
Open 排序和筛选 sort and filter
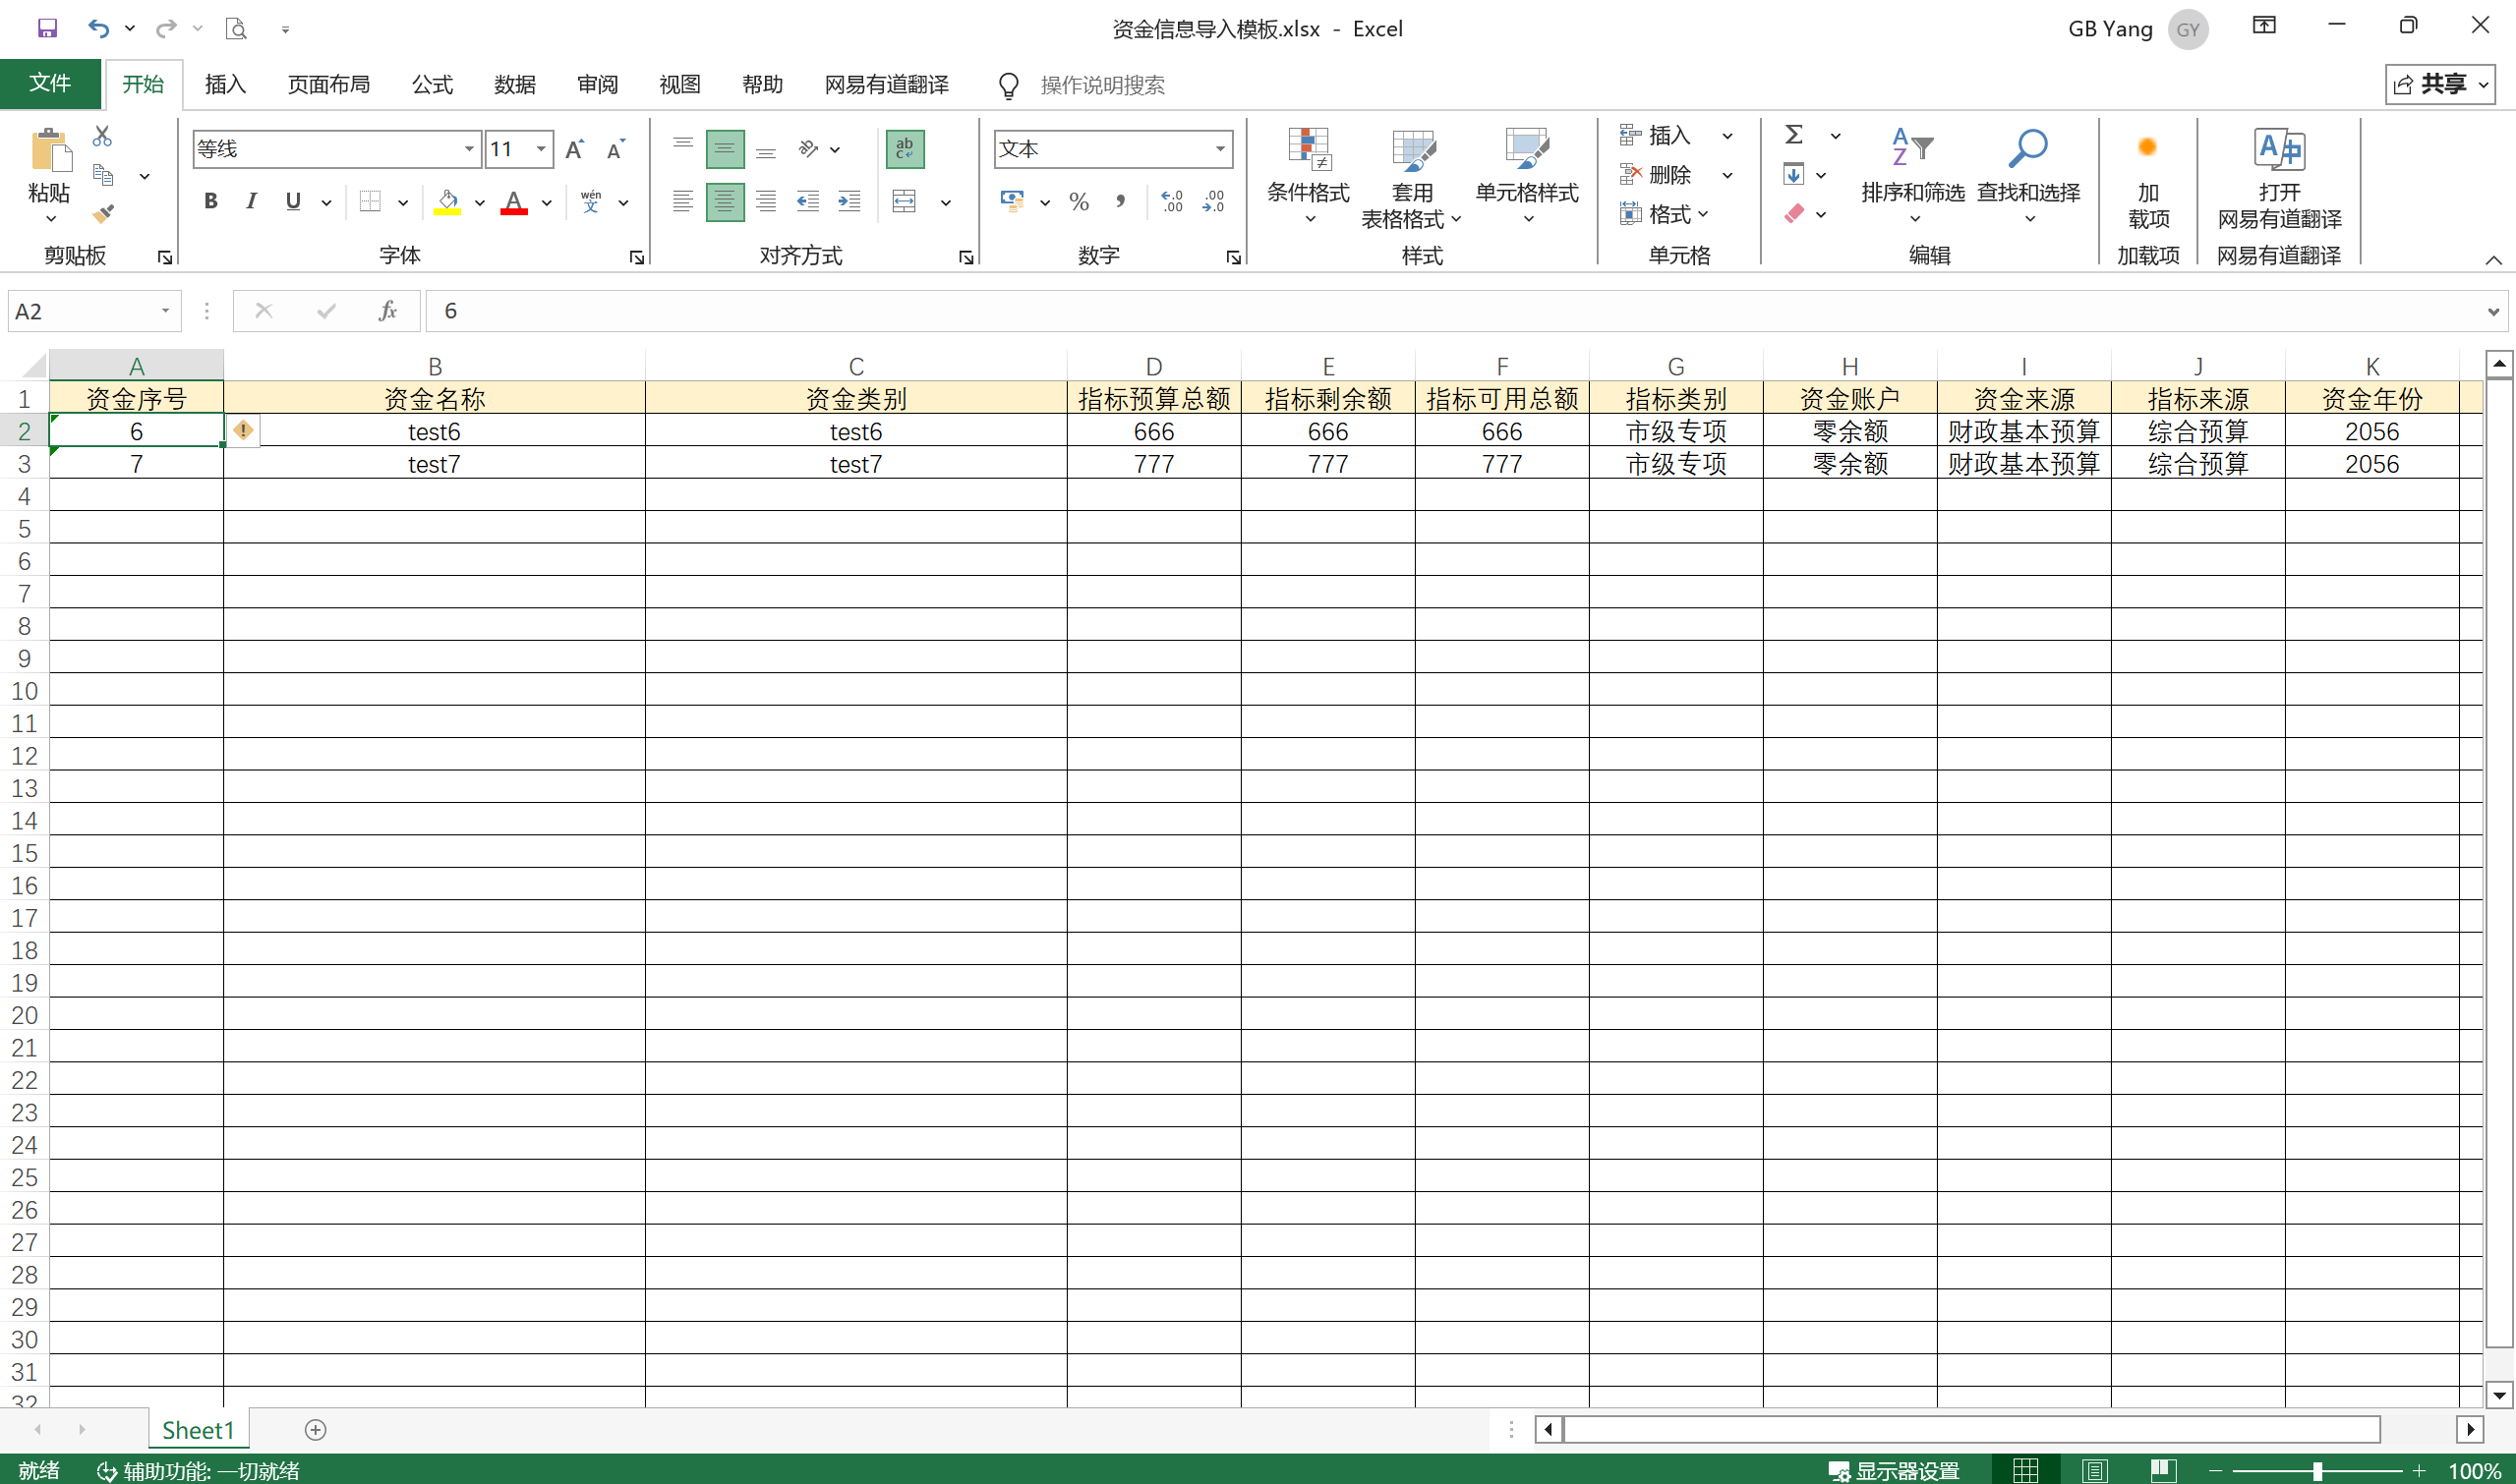tap(1912, 176)
